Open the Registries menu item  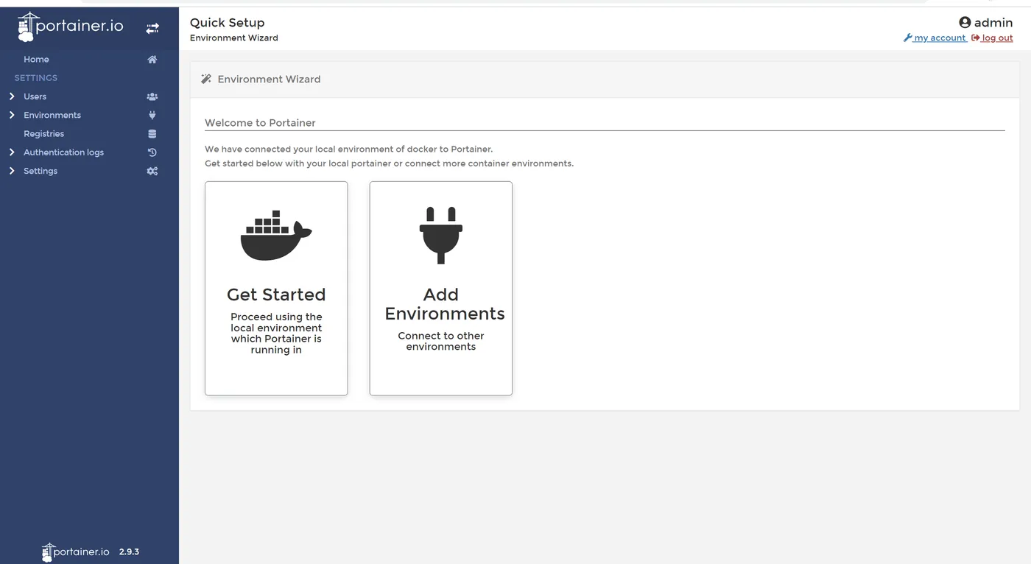tap(43, 134)
